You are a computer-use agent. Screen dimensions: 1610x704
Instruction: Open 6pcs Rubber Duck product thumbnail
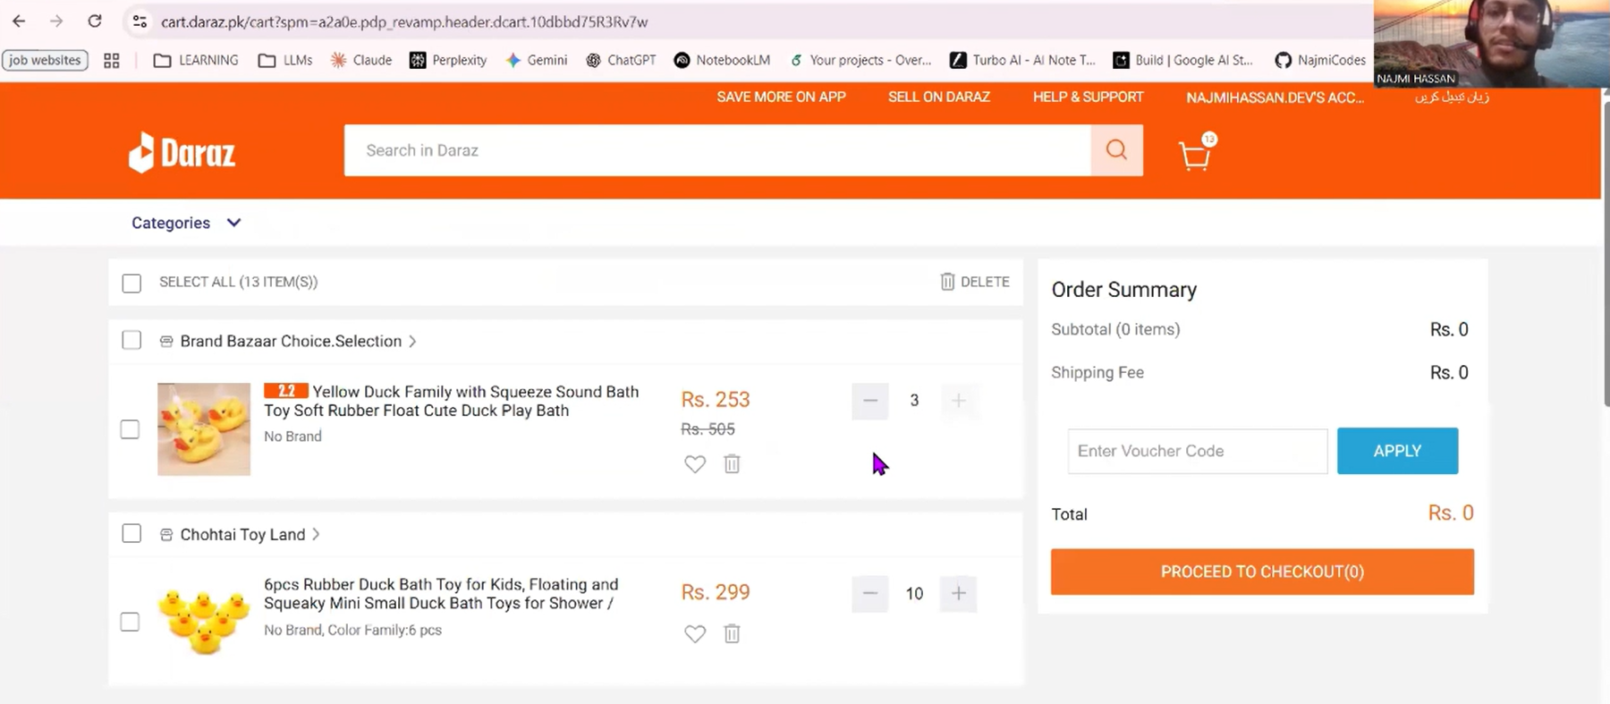tap(204, 622)
